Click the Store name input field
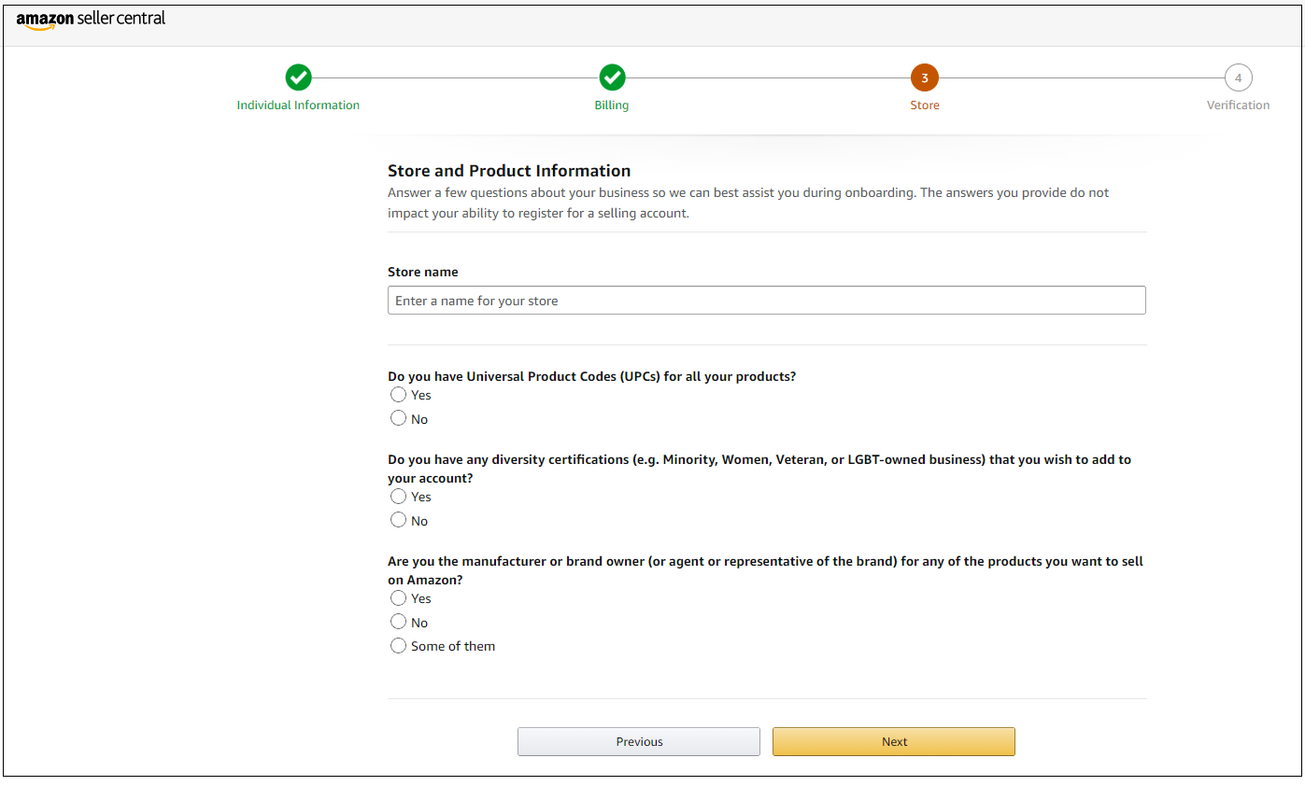This screenshot has width=1305, height=786. (766, 301)
